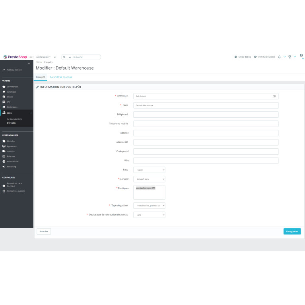Open notifications via the bell icon
The height and width of the screenshot is (305, 305).
pyautogui.click(x=280, y=57)
